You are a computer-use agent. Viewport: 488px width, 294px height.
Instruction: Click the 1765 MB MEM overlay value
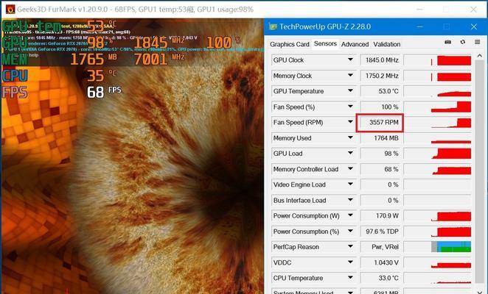pos(94,59)
